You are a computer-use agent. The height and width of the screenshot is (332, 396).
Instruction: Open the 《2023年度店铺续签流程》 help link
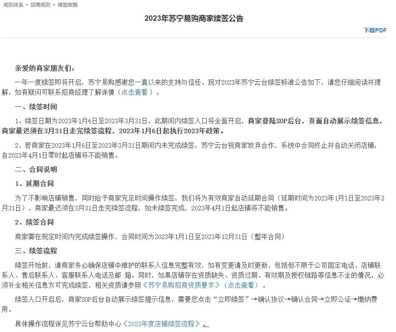pos(161,324)
